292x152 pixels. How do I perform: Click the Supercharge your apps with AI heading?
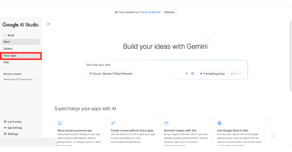(85, 109)
